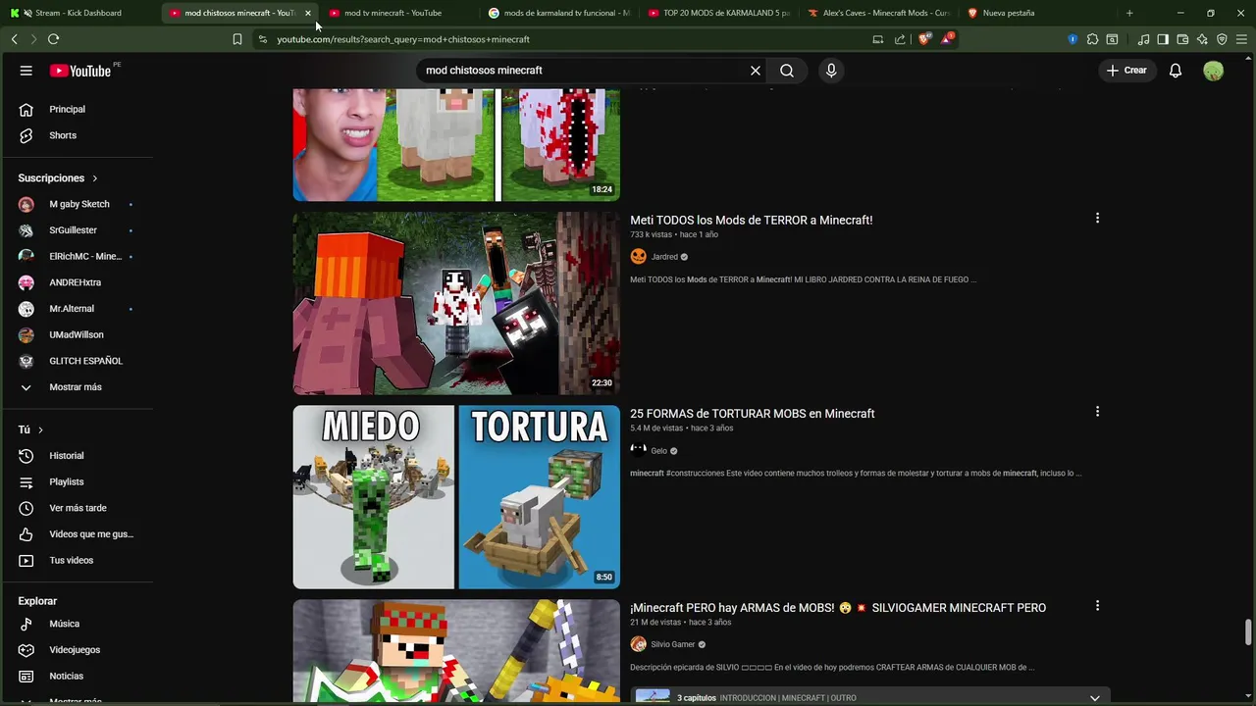Click the share page icon in address bar
This screenshot has height=706, width=1256.
click(900, 39)
